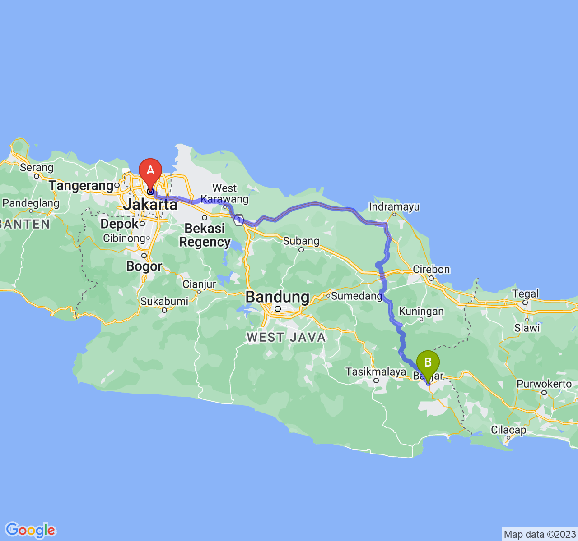Click the Cilacap label
Image resolution: width=578 pixels, height=541 pixels.
click(x=508, y=430)
